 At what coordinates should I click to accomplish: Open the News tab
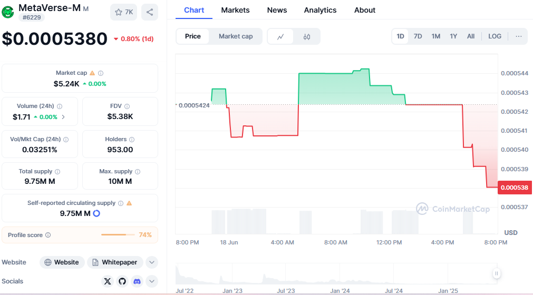277,10
